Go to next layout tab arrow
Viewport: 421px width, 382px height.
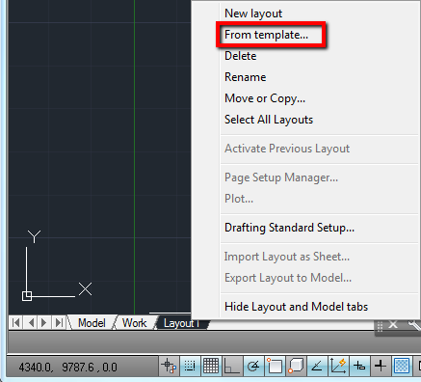click(x=44, y=322)
